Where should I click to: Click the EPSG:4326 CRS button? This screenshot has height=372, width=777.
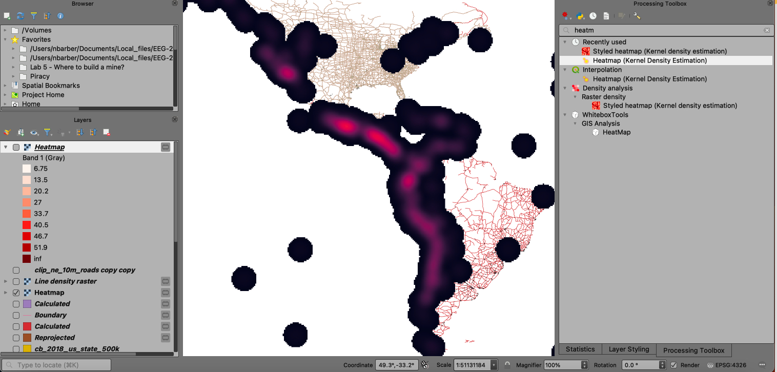pyautogui.click(x=727, y=365)
